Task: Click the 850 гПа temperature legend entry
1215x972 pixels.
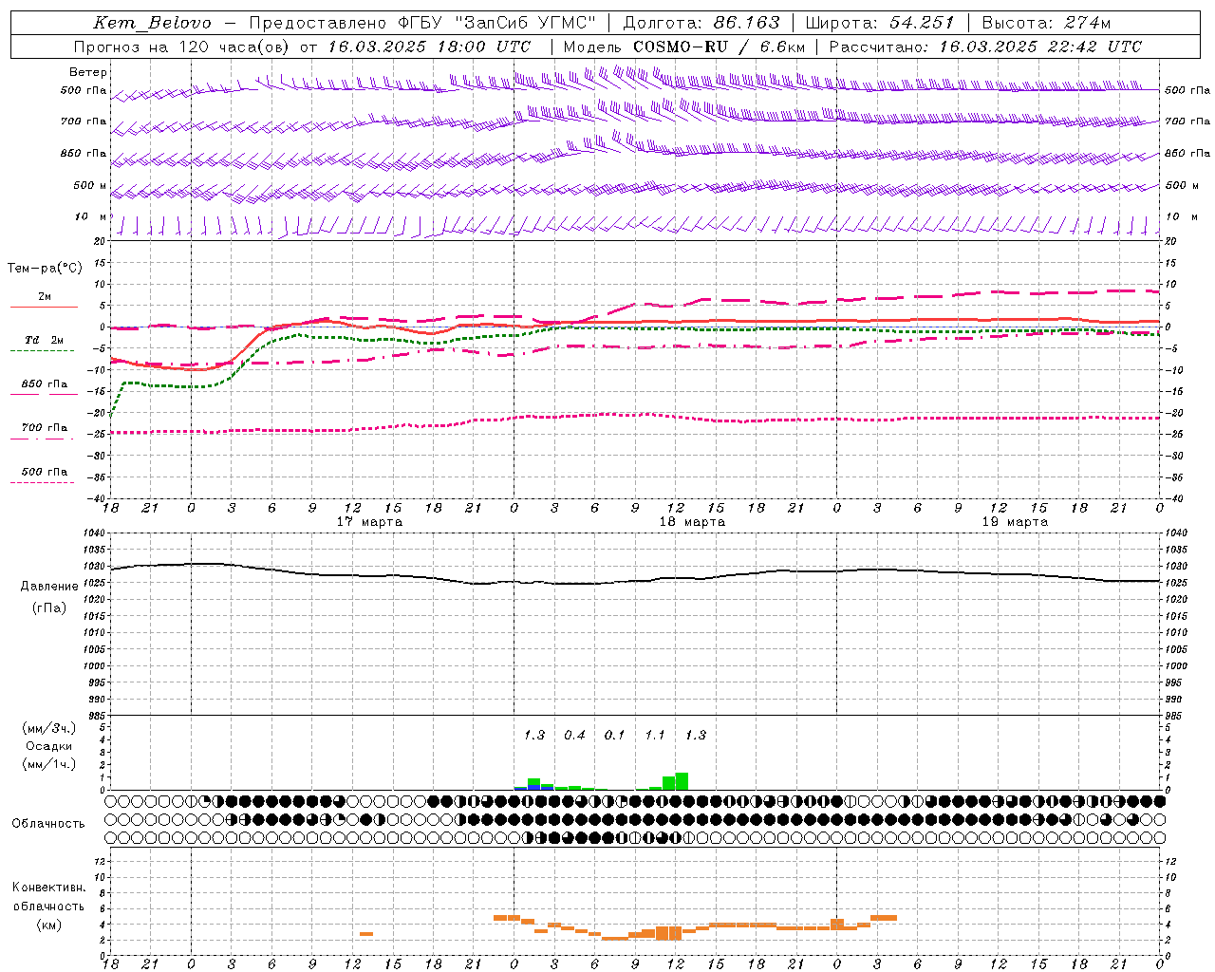Action: (x=45, y=384)
